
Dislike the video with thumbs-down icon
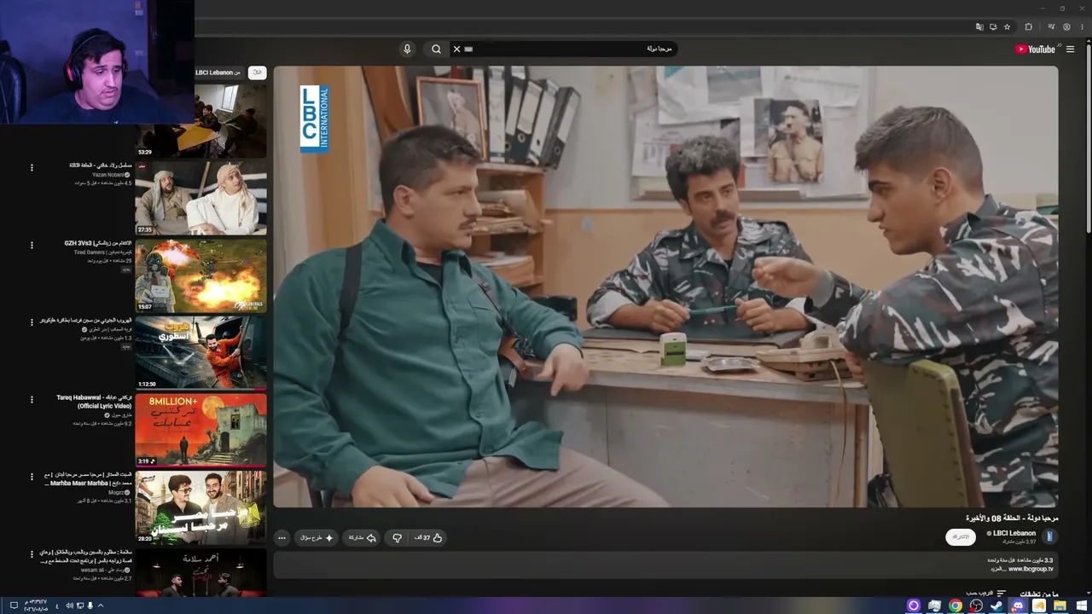pyautogui.click(x=397, y=538)
